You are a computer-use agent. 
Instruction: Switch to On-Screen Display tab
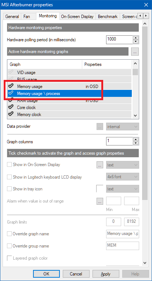[x=77, y=17]
